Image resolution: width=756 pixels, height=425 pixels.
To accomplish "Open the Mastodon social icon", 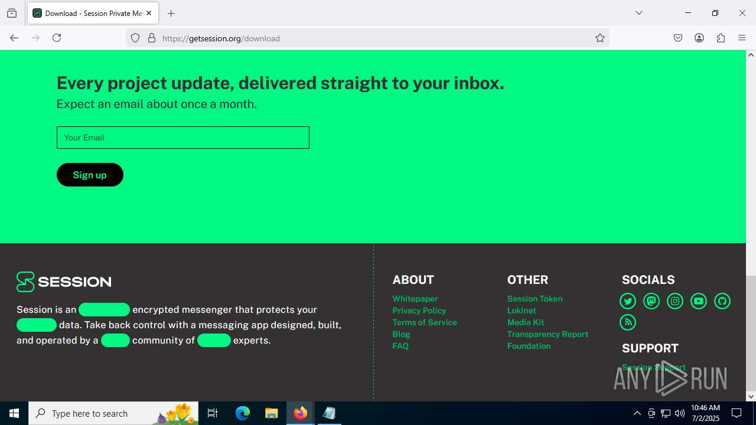I will pos(651,301).
